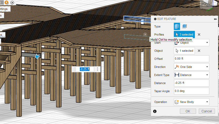Open the Operation New Body dropdown
219x124 pixels.
[191, 102]
